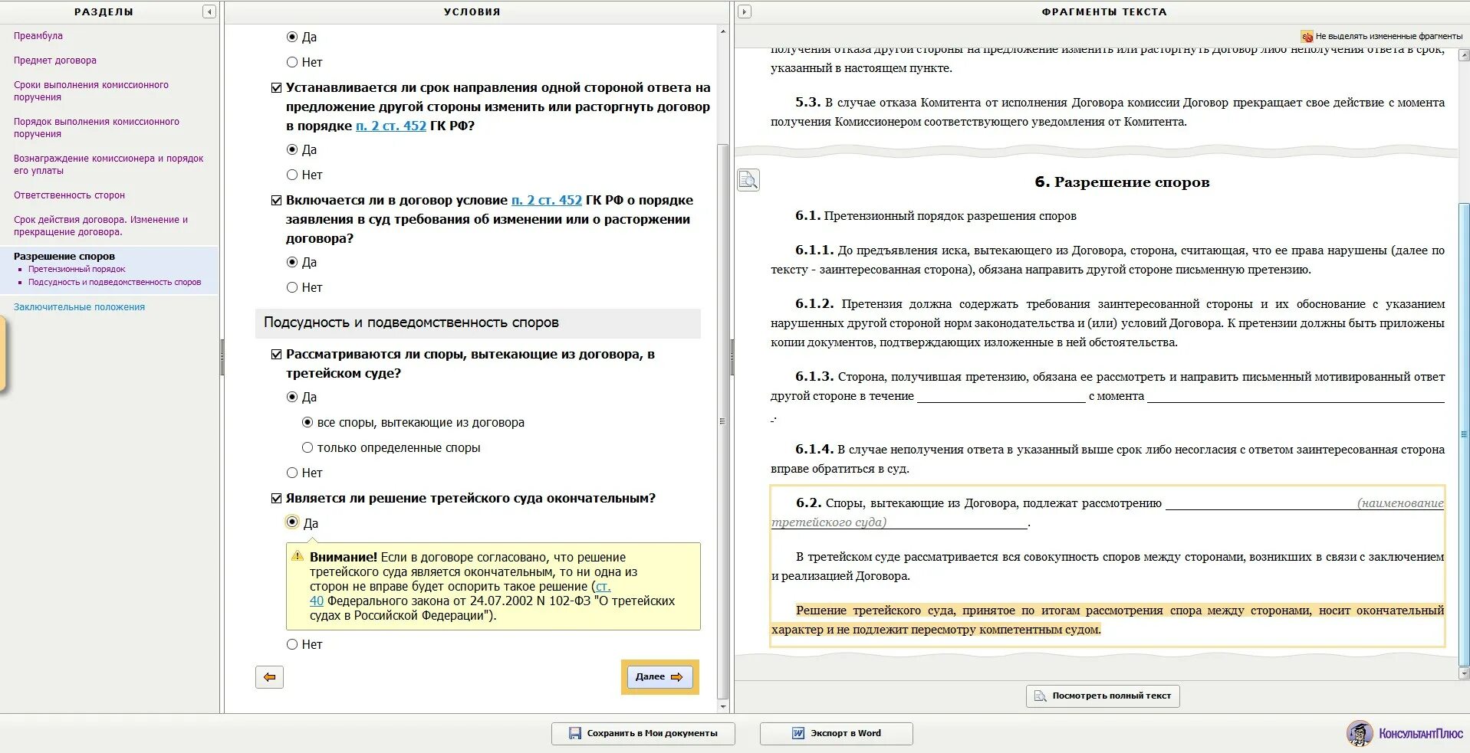Collapse the Разделы panel arrow
Image resolution: width=1470 pixels, height=753 pixels.
click(209, 11)
